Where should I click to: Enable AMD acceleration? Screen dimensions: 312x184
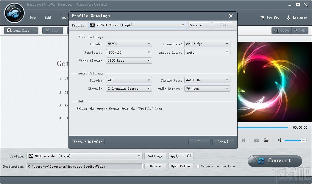[300, 30]
